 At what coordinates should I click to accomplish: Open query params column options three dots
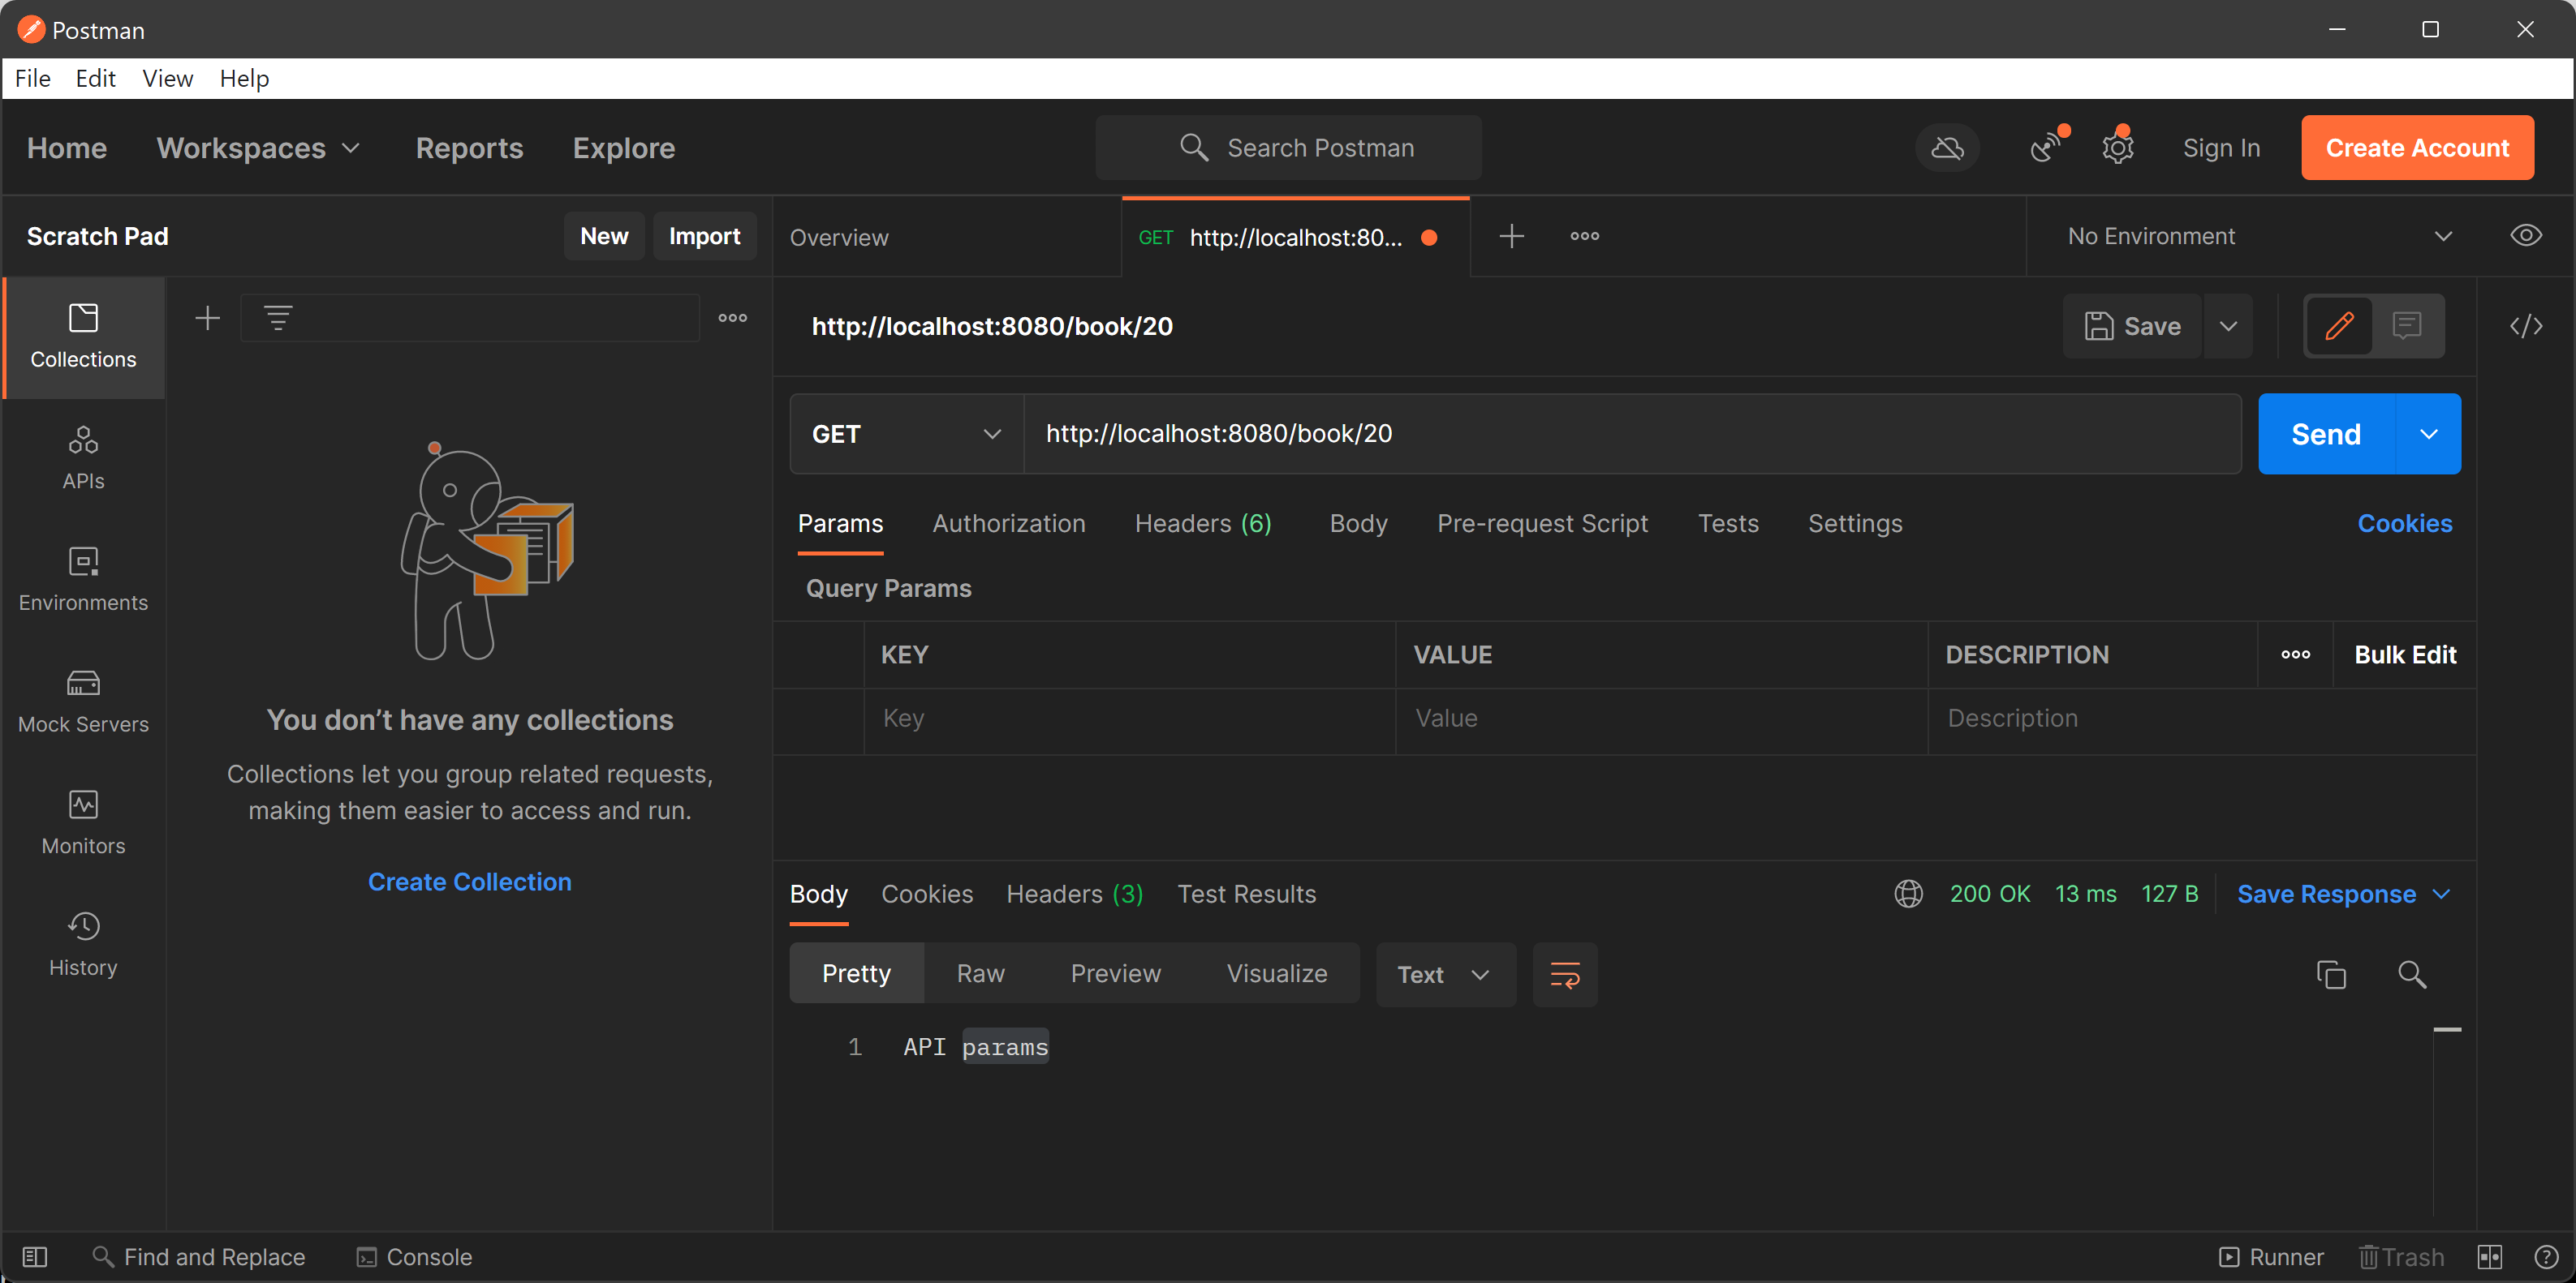coord(2295,654)
